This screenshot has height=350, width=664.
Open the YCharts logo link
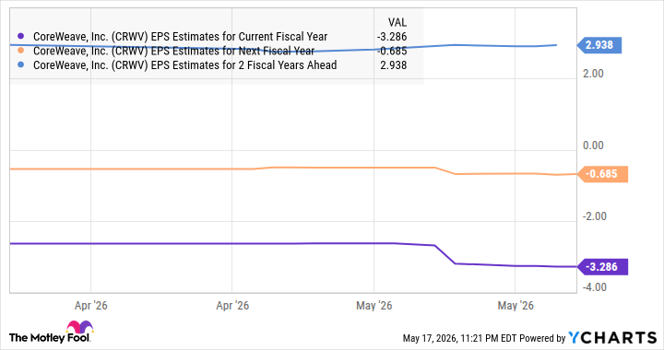(612, 338)
